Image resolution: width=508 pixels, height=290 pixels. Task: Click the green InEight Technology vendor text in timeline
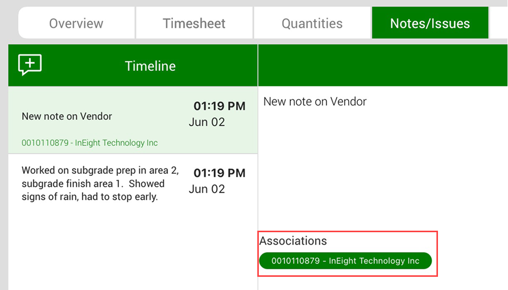coord(90,143)
